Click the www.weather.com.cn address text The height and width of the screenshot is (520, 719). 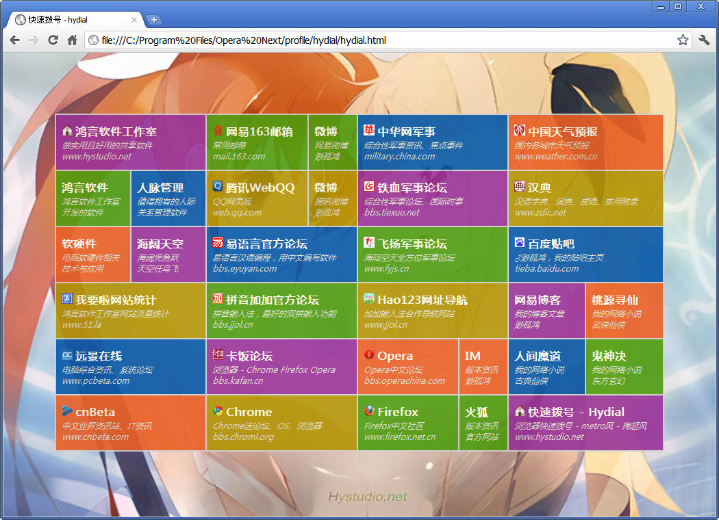click(x=556, y=156)
